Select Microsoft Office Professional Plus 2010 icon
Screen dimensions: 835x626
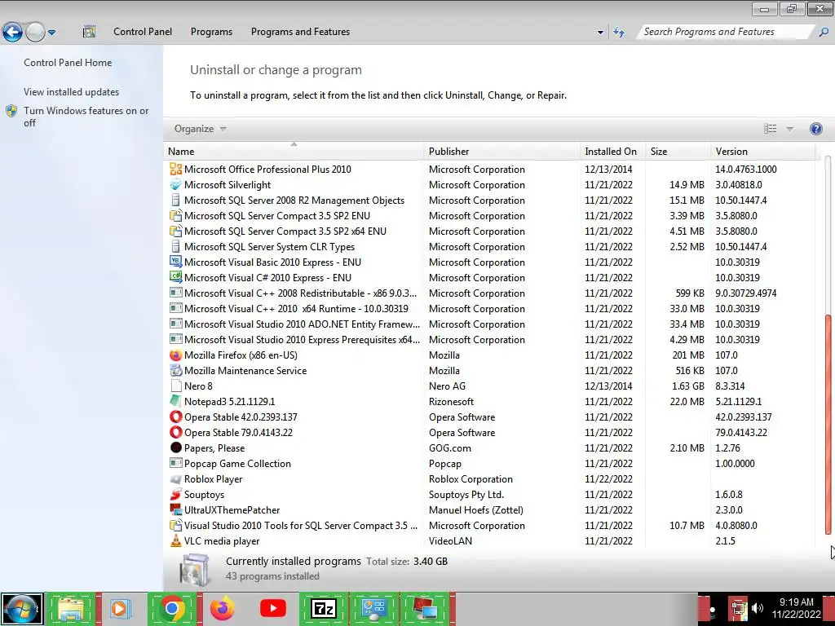176,170
